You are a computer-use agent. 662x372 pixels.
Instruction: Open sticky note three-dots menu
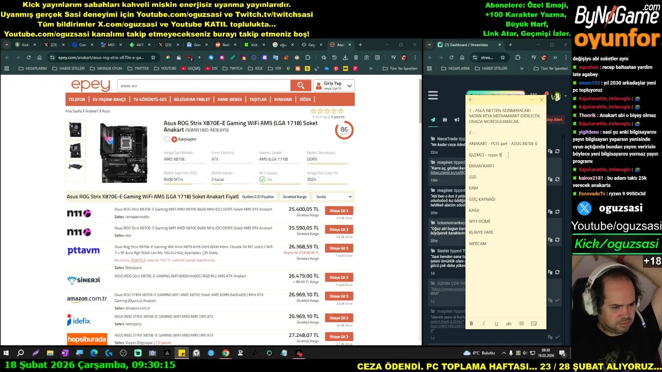(532, 99)
